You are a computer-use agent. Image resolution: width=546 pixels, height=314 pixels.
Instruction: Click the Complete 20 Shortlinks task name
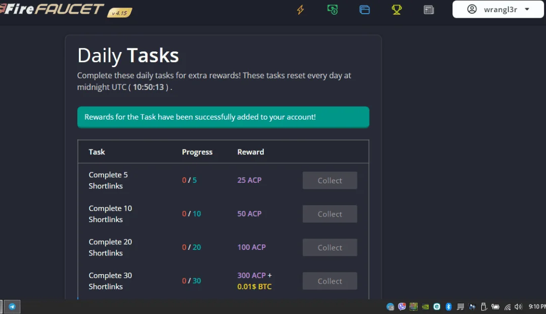(110, 247)
